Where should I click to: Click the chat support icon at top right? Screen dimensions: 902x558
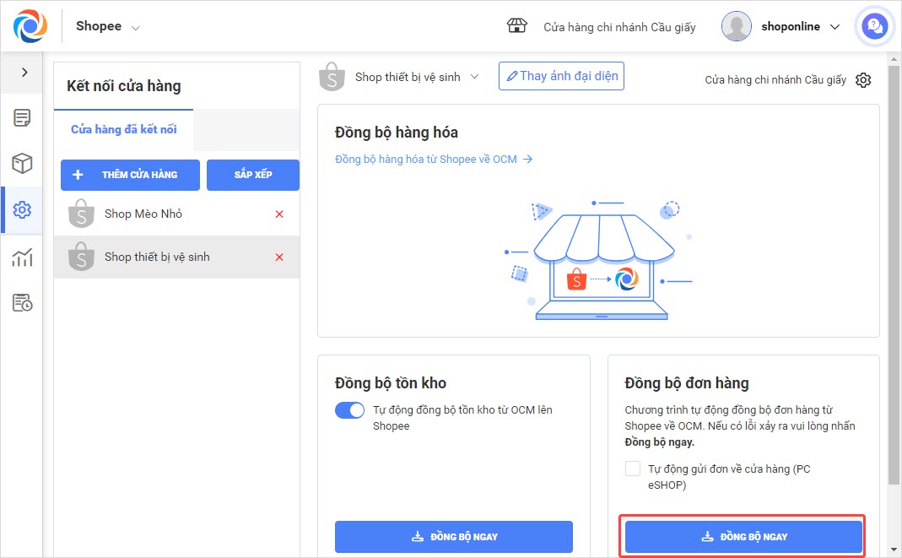tap(874, 27)
